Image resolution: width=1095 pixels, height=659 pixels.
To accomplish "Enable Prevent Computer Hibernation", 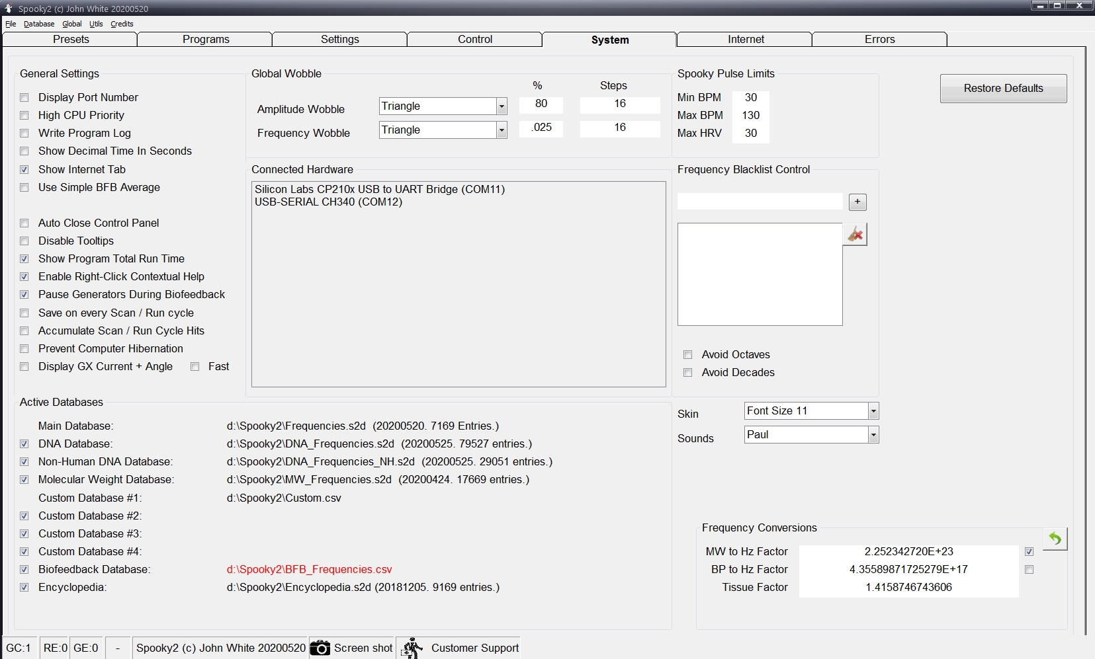I will click(24, 349).
